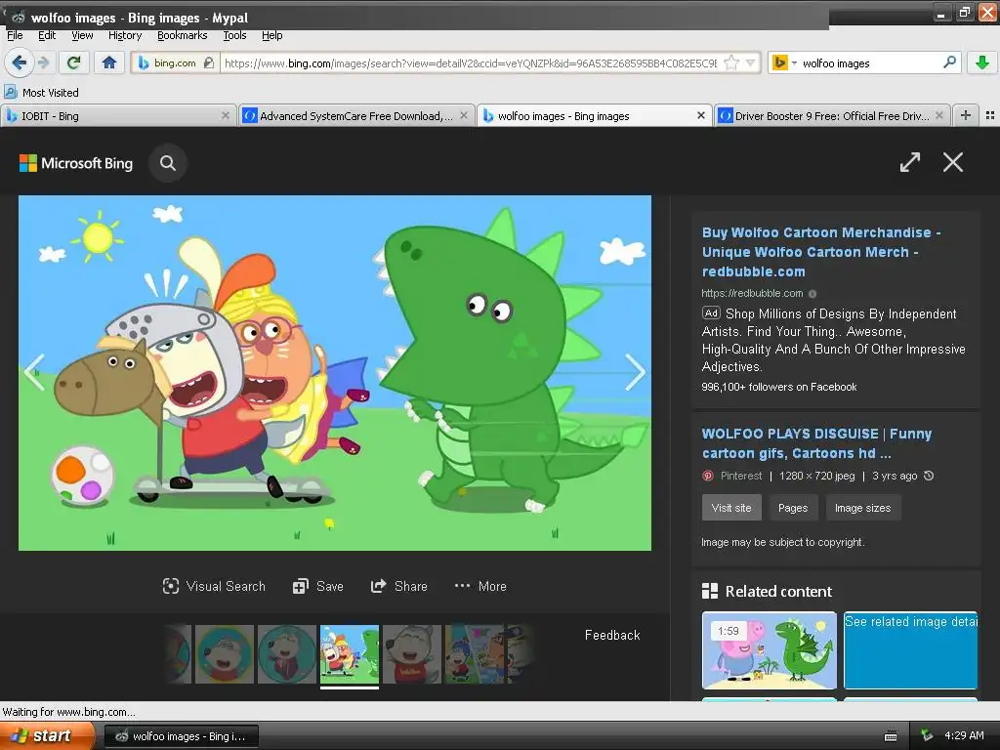Screen dimensions: 1000x750
Task: Open the Bookmarks menu
Action: coord(183,36)
